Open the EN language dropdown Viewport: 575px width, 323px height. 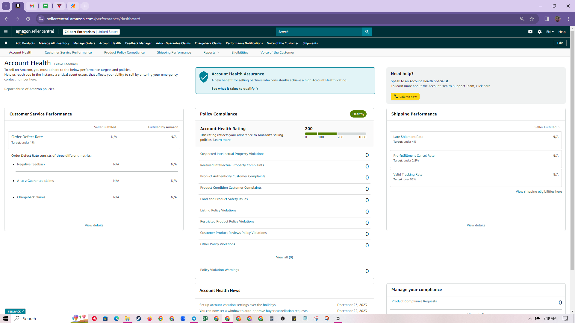pos(550,32)
